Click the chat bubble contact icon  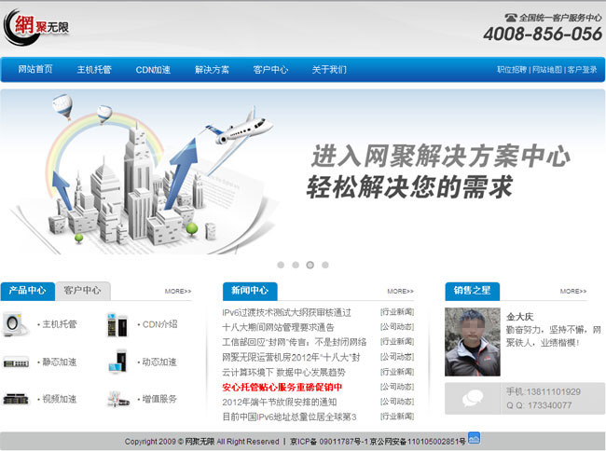(x=475, y=399)
